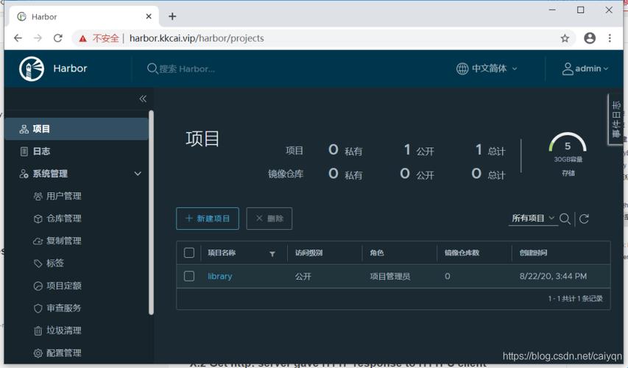
Task: Bookmark this page with star icon
Action: [565, 38]
